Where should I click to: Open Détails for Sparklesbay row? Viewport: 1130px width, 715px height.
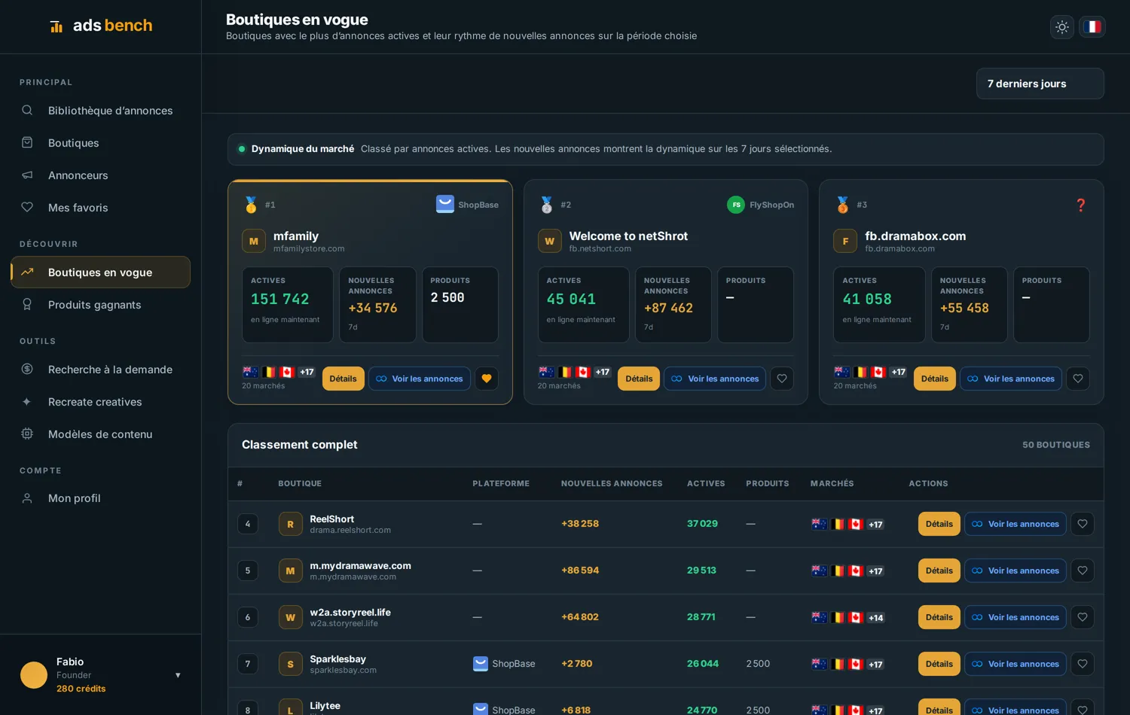point(939,664)
